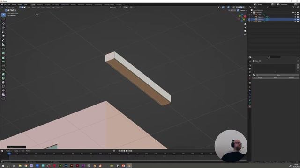Switch to the Shading workspace tab
This screenshot has height=168, width=300.
coord(74,4)
